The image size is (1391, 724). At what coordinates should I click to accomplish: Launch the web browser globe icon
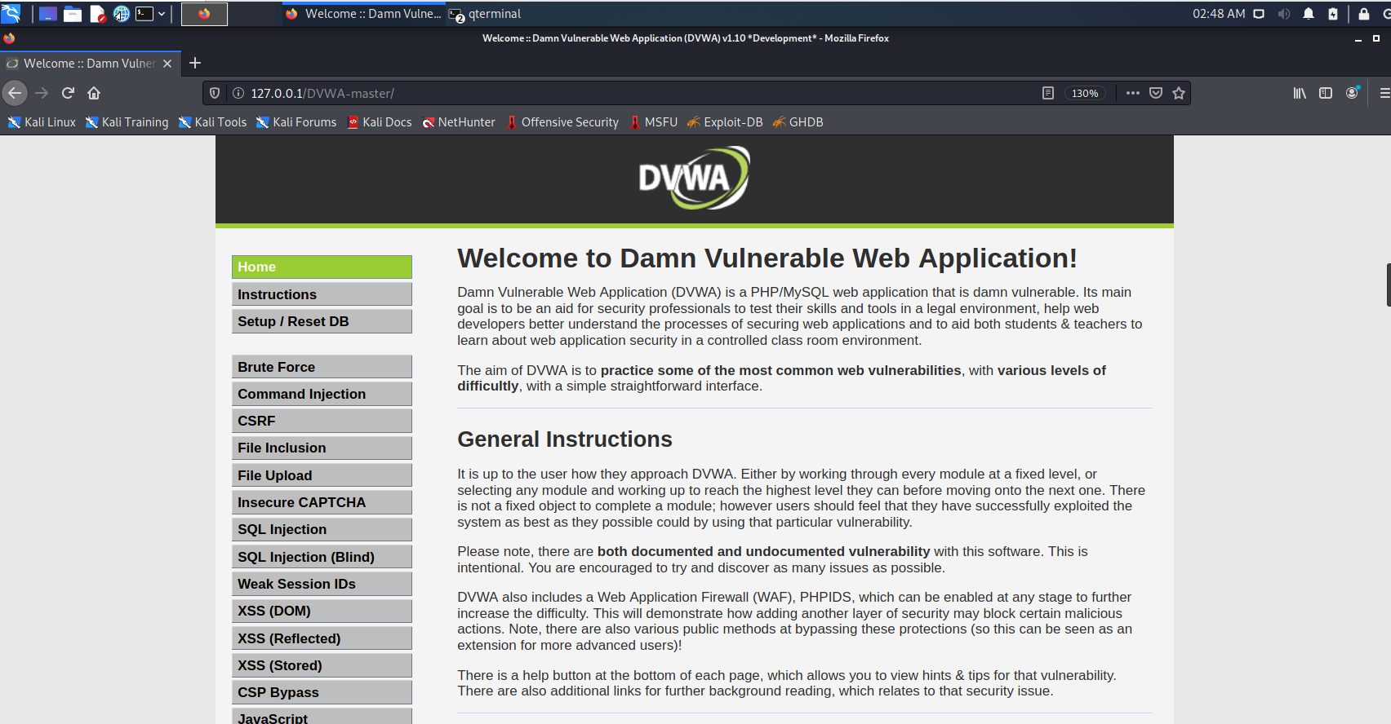[x=121, y=14]
